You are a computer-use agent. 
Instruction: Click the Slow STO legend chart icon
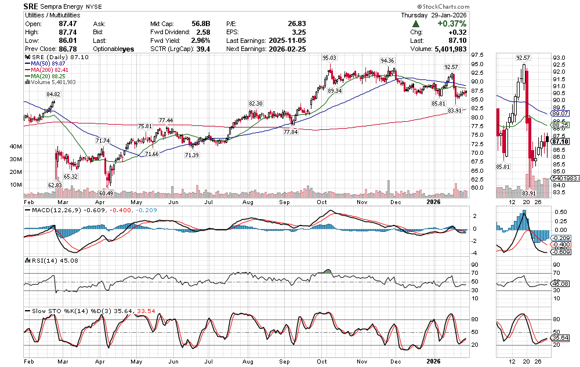(x=26, y=311)
